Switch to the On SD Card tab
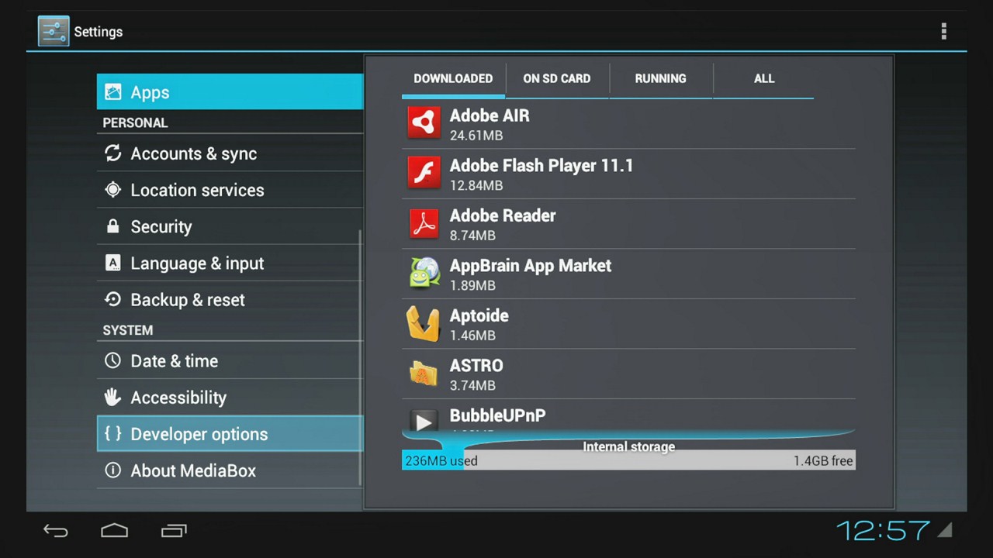 click(557, 78)
